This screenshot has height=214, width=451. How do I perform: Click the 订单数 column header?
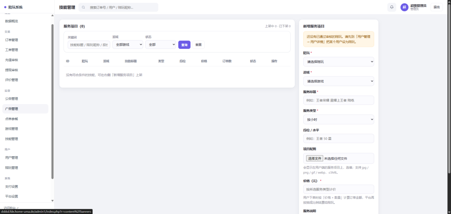pyautogui.click(x=227, y=61)
